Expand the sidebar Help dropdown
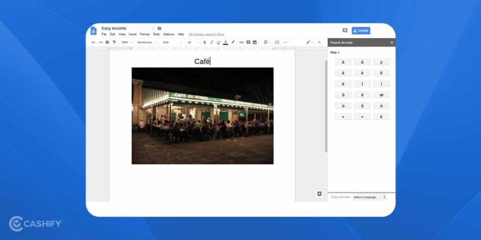The width and height of the screenshot is (481, 240). [334, 52]
